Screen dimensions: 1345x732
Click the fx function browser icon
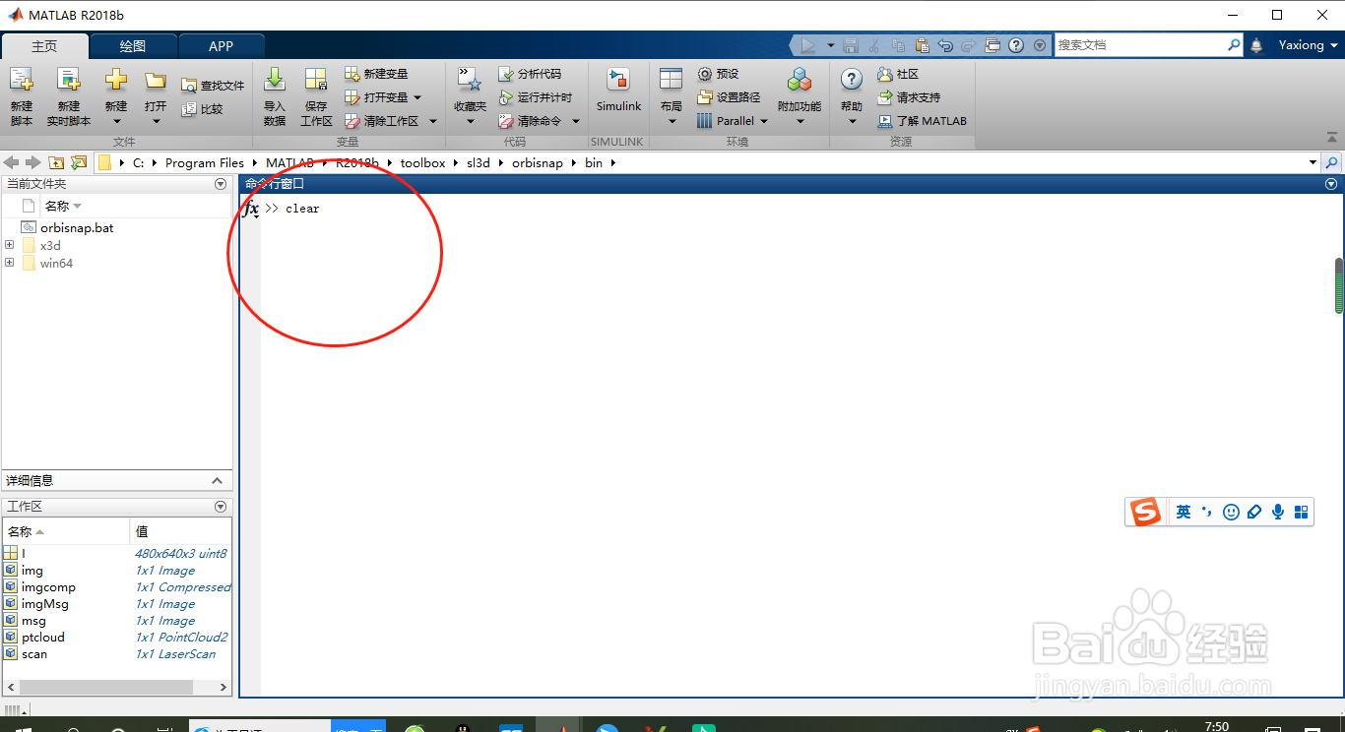coord(251,209)
